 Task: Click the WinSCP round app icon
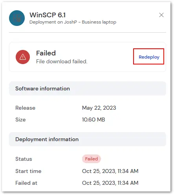pyautogui.click(x=17, y=18)
